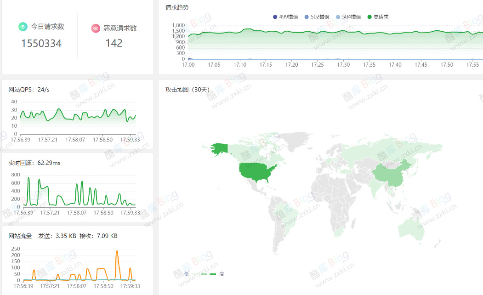The height and width of the screenshot is (295, 483).
Task: Click the 实时回源 chart heading
Action: click(34, 163)
